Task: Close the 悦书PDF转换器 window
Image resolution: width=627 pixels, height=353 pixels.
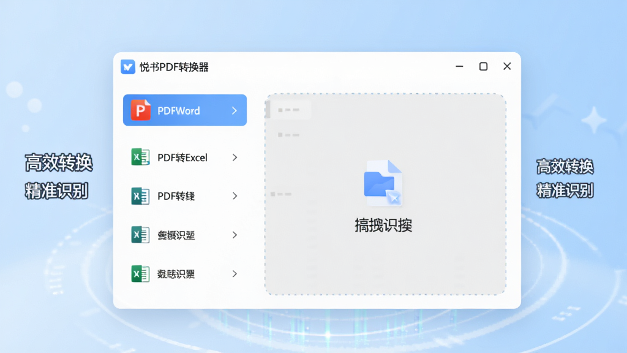Action: point(507,66)
